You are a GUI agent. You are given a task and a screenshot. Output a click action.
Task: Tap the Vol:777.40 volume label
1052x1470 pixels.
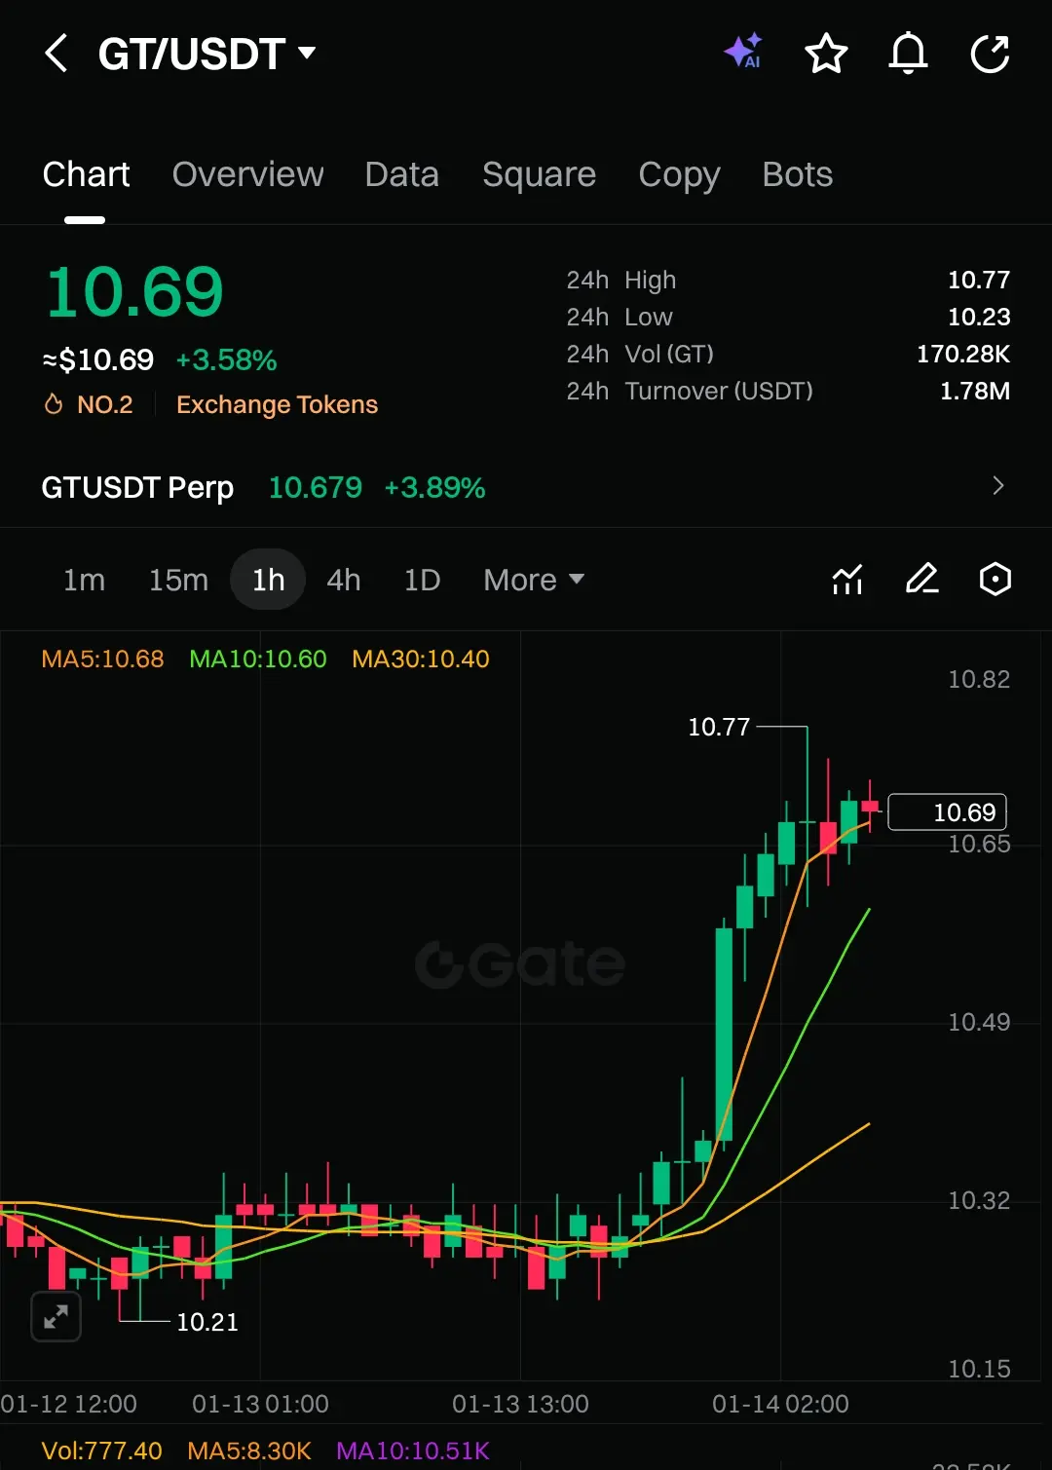101,1451
